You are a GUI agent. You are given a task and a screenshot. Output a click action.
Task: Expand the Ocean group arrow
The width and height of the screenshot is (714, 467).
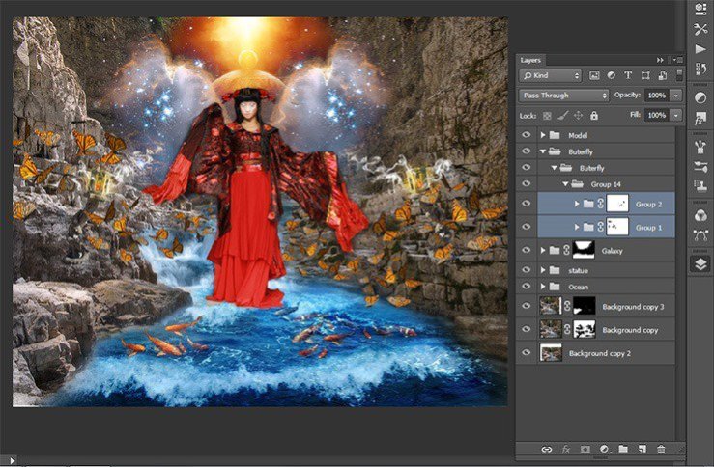[x=543, y=287]
